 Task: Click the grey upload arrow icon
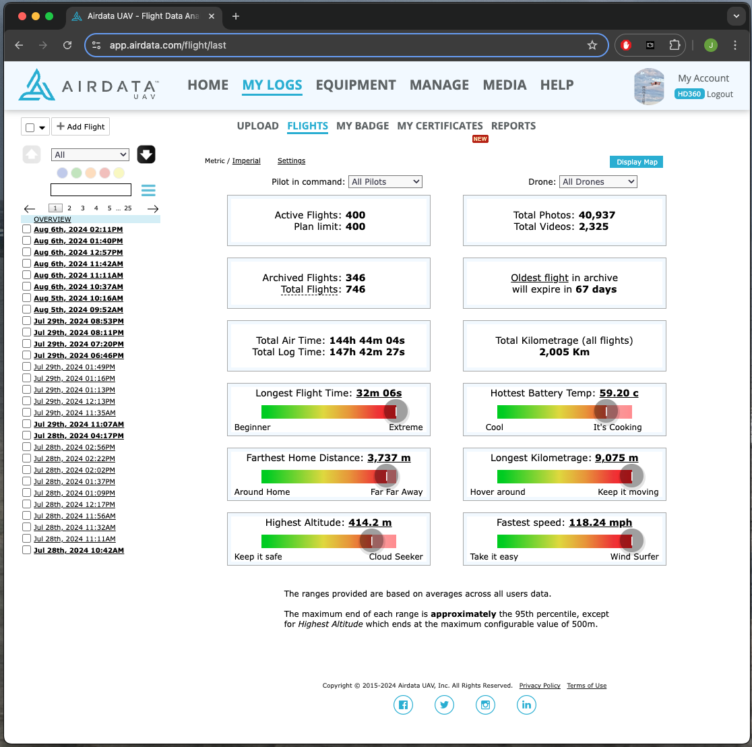[32, 154]
